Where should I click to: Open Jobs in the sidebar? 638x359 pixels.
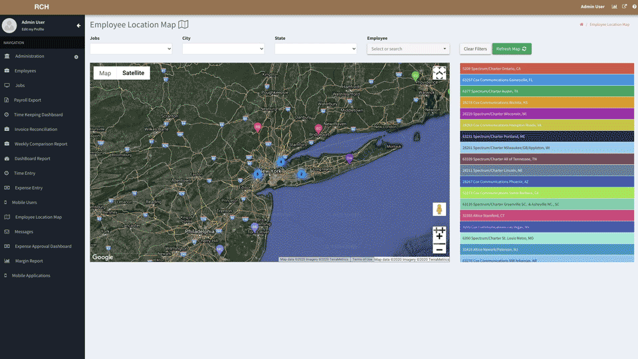20,86
